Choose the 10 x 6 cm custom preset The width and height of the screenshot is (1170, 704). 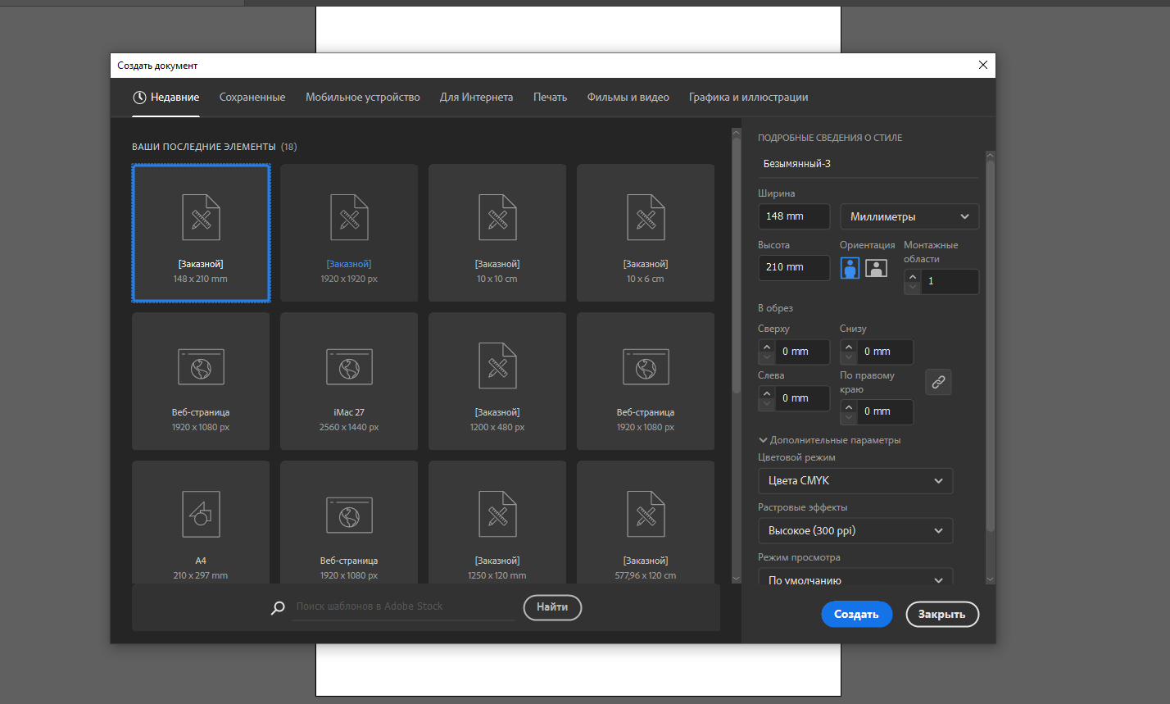(x=646, y=233)
